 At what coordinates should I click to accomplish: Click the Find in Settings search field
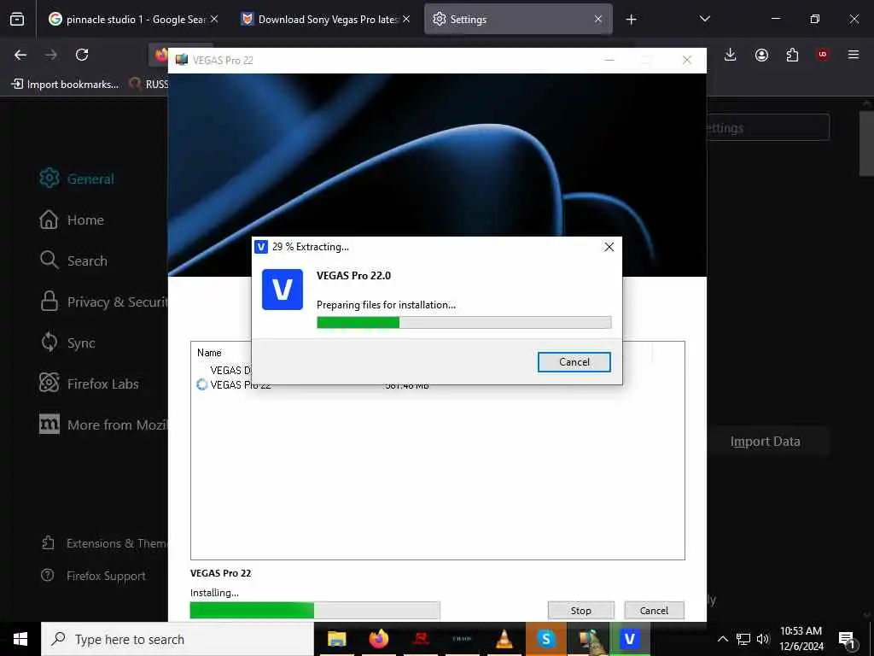[768, 128]
